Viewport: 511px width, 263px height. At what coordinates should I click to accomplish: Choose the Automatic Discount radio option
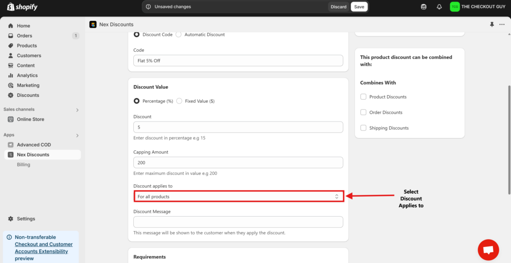[179, 34]
